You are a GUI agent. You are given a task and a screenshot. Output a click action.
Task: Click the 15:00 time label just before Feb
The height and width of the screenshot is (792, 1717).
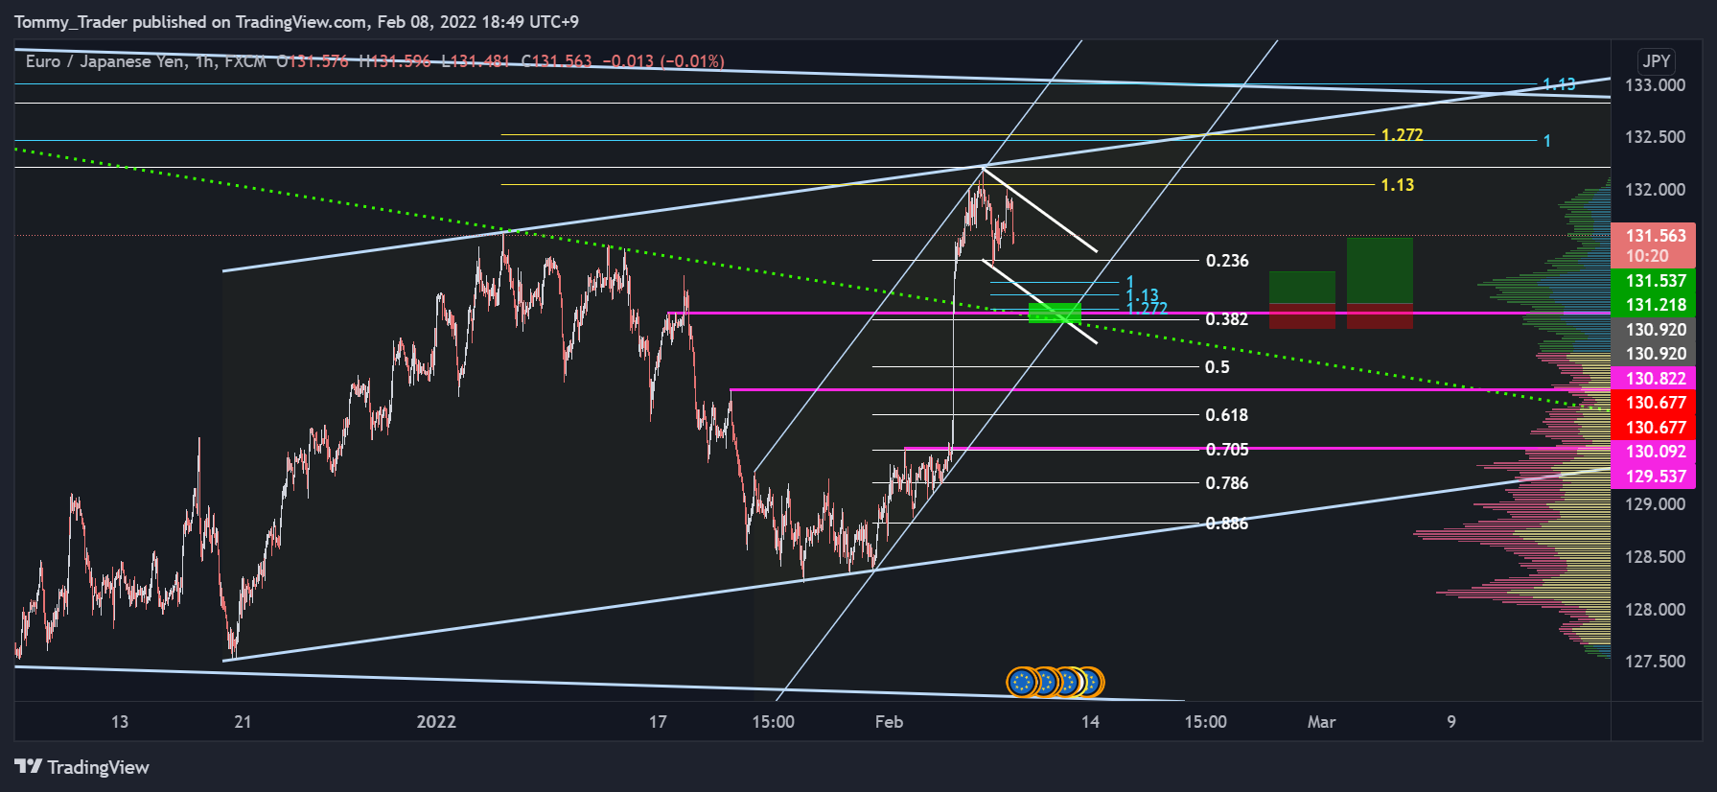[x=773, y=722]
